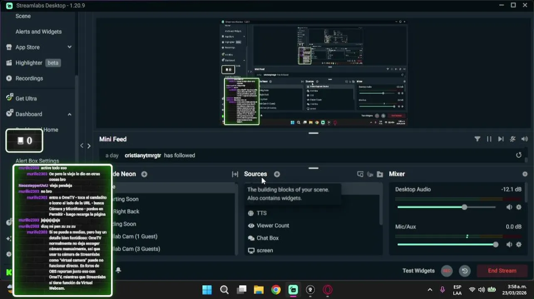
Task: Click Get Ultra link
Action: 26,98
